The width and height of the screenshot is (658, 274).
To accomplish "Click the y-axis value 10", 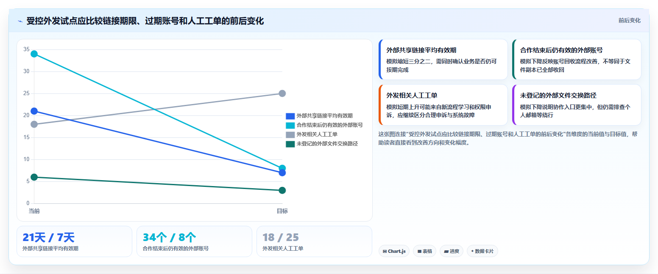I will (26, 159).
